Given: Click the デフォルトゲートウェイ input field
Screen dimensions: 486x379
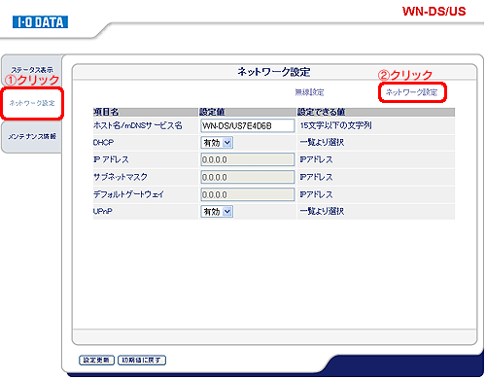Looking at the screenshot, I should pyautogui.click(x=248, y=194).
